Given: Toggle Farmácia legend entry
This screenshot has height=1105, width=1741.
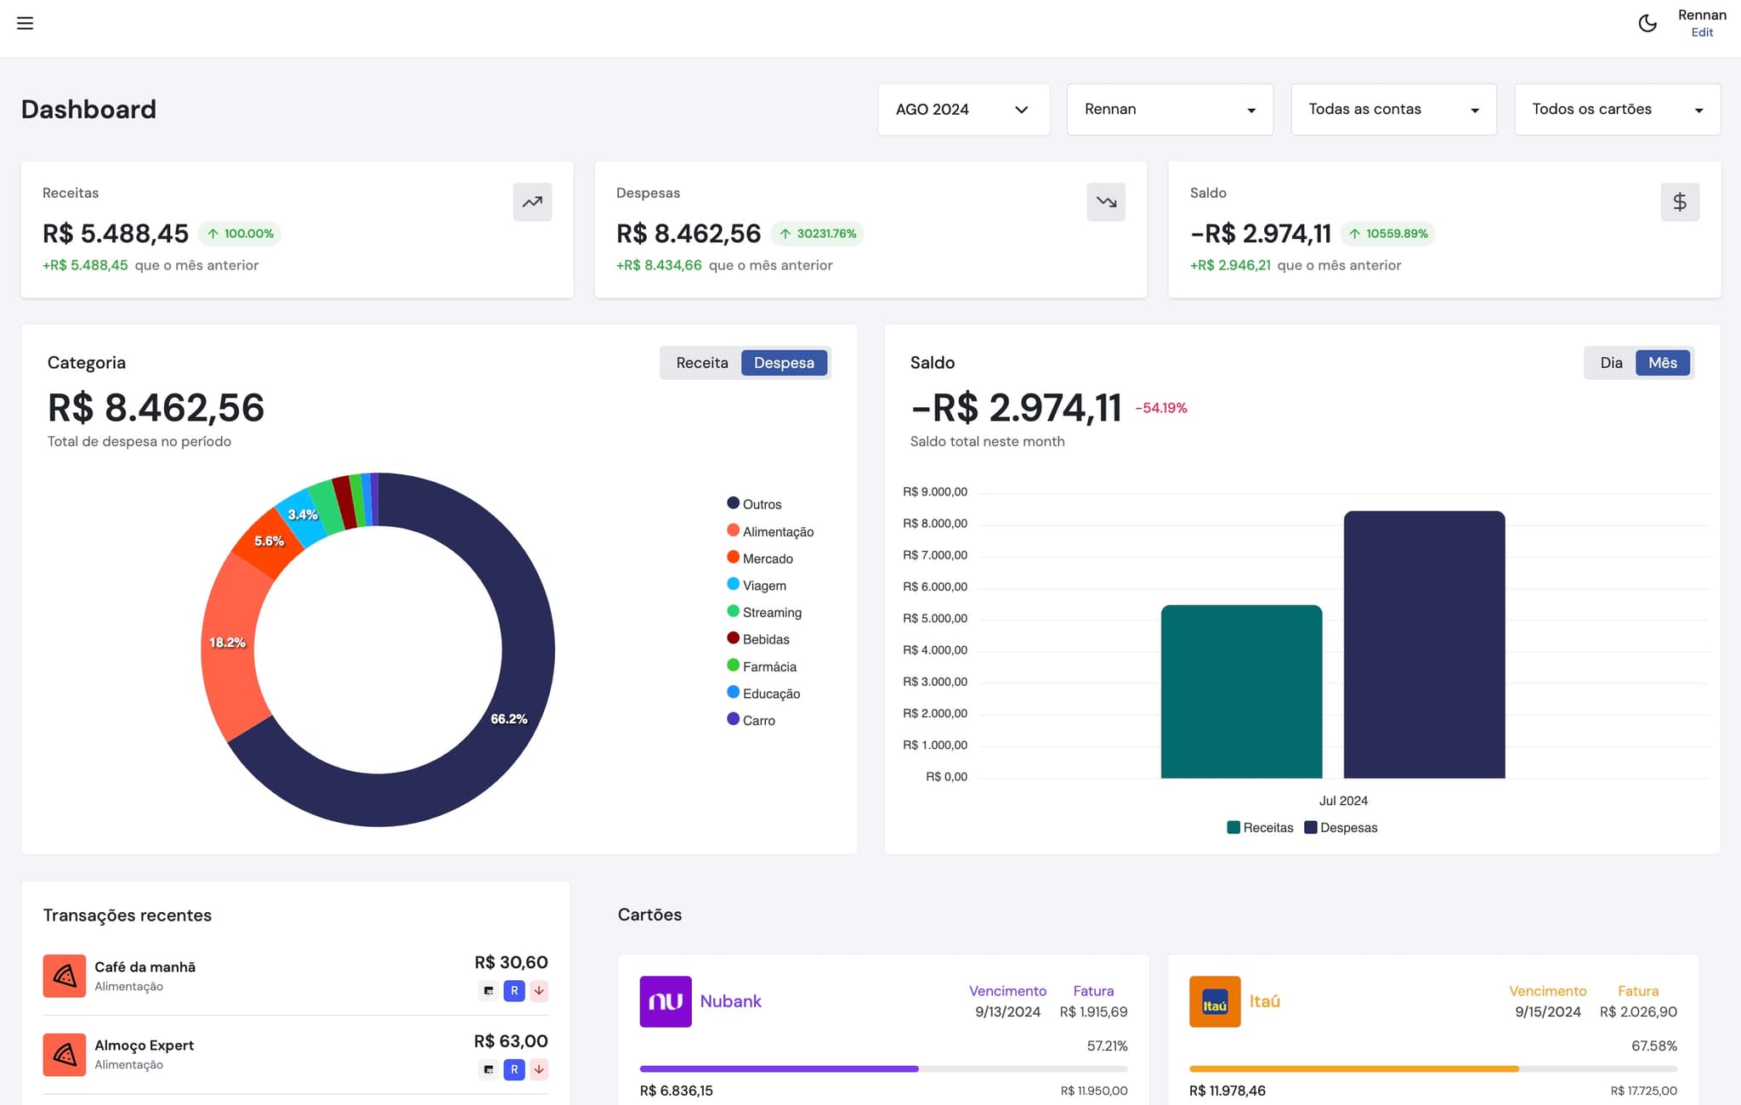Looking at the screenshot, I should point(762,666).
